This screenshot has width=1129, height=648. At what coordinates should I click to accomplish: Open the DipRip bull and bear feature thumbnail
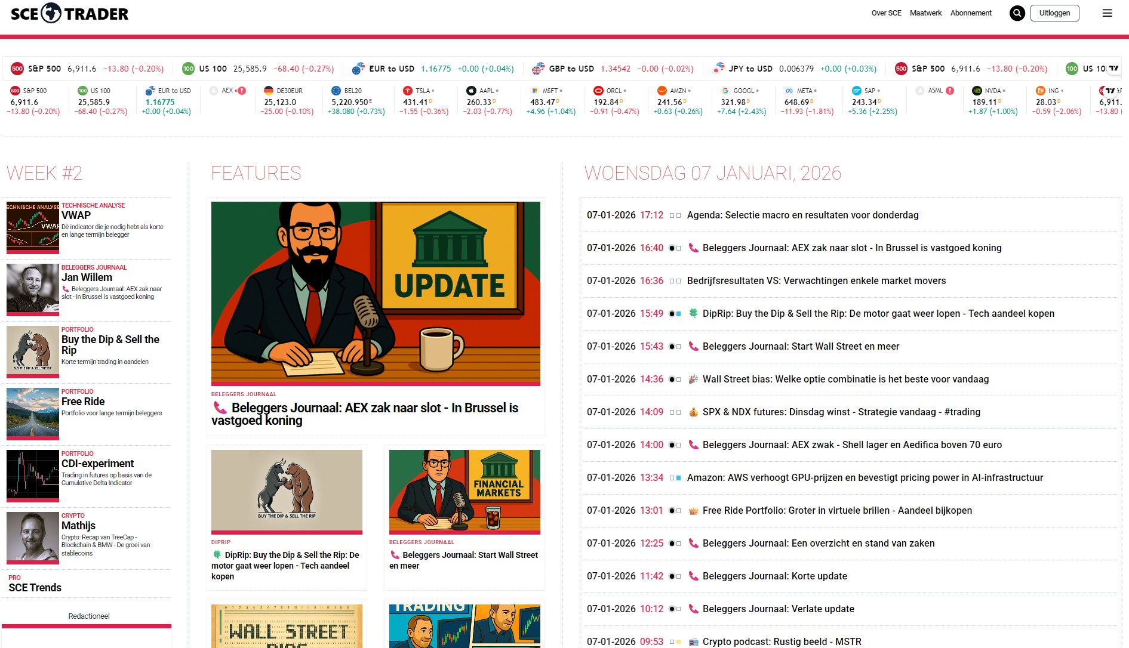(287, 491)
